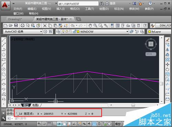Viewport: 172px width, 127px height.
Task: Select the Erase modify tool
Action: tap(168, 40)
